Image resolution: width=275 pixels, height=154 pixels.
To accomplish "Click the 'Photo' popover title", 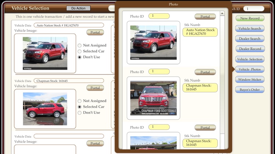I will 173,4.
